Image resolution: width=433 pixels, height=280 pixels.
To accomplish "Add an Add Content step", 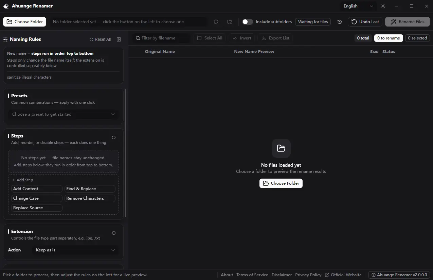I will 37,189.
